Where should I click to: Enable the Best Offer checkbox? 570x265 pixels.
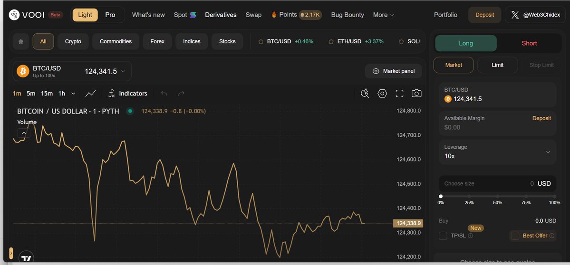coord(515,236)
